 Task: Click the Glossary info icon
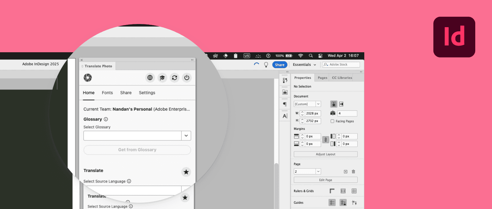pos(106,119)
